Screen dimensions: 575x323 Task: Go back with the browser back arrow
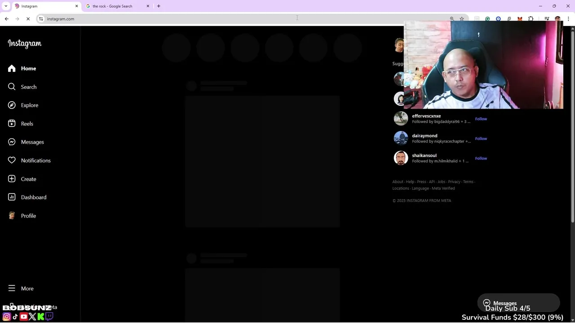pos(6,19)
